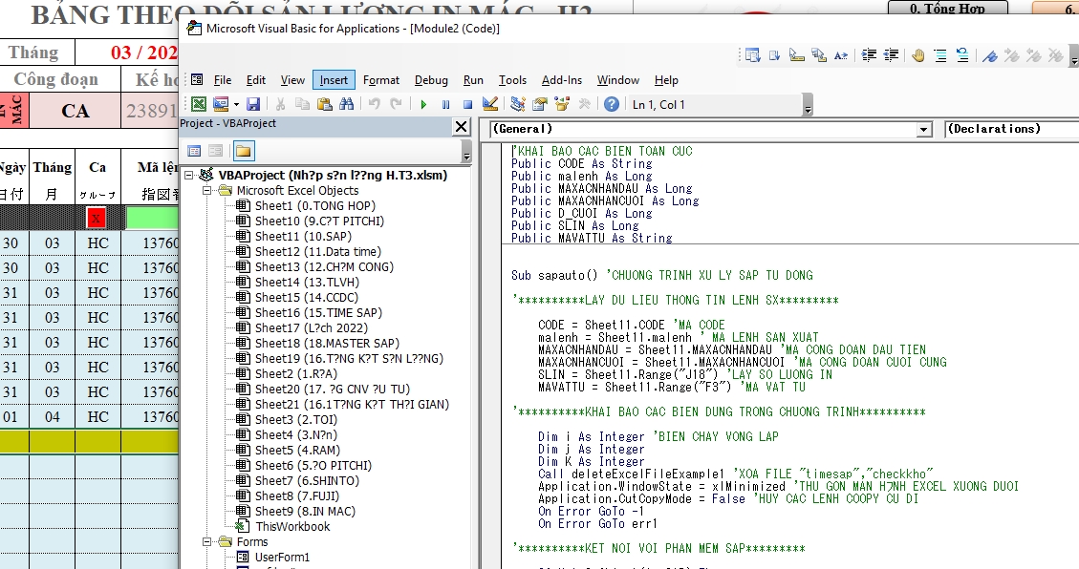The height and width of the screenshot is (569, 1079).
Task: Open the File menu
Action: (x=223, y=80)
